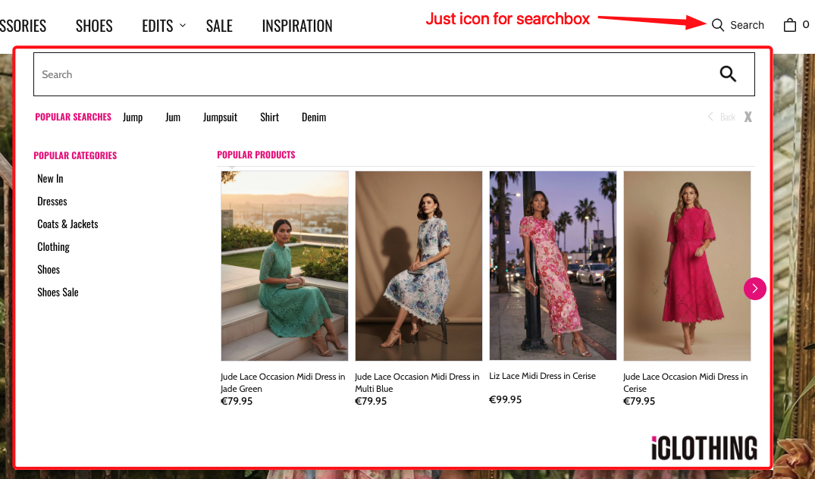Screen dimensions: 815x479
Task: Click the iCLOTHING logo
Action: [702, 448]
